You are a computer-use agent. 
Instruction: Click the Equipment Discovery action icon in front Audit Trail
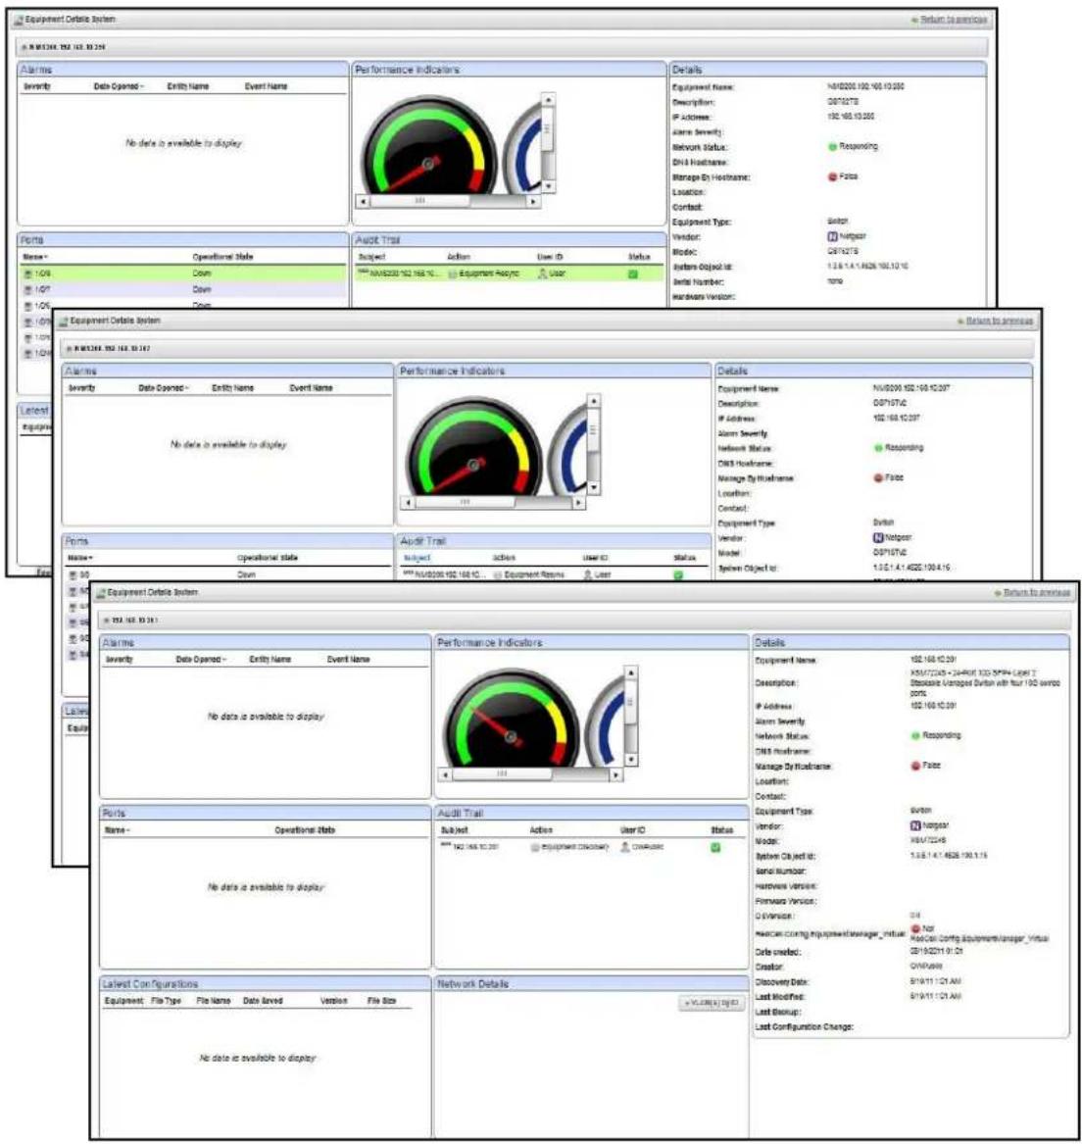pos(535,848)
